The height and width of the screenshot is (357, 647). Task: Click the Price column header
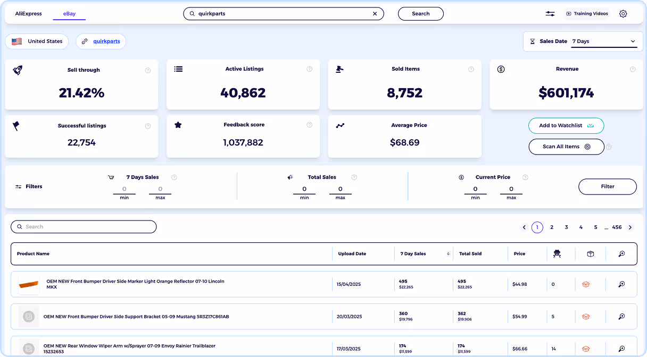(520, 254)
